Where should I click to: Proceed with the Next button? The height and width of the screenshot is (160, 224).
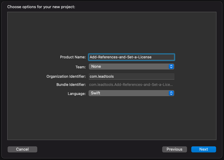point(203,149)
